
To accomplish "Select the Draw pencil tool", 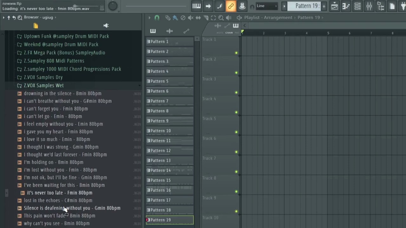I will tap(168, 18).
